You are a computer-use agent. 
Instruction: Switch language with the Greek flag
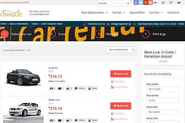[171, 2]
